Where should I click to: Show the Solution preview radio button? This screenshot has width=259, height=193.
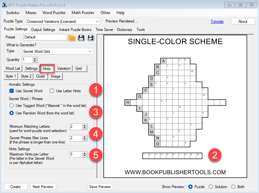[211, 187]
